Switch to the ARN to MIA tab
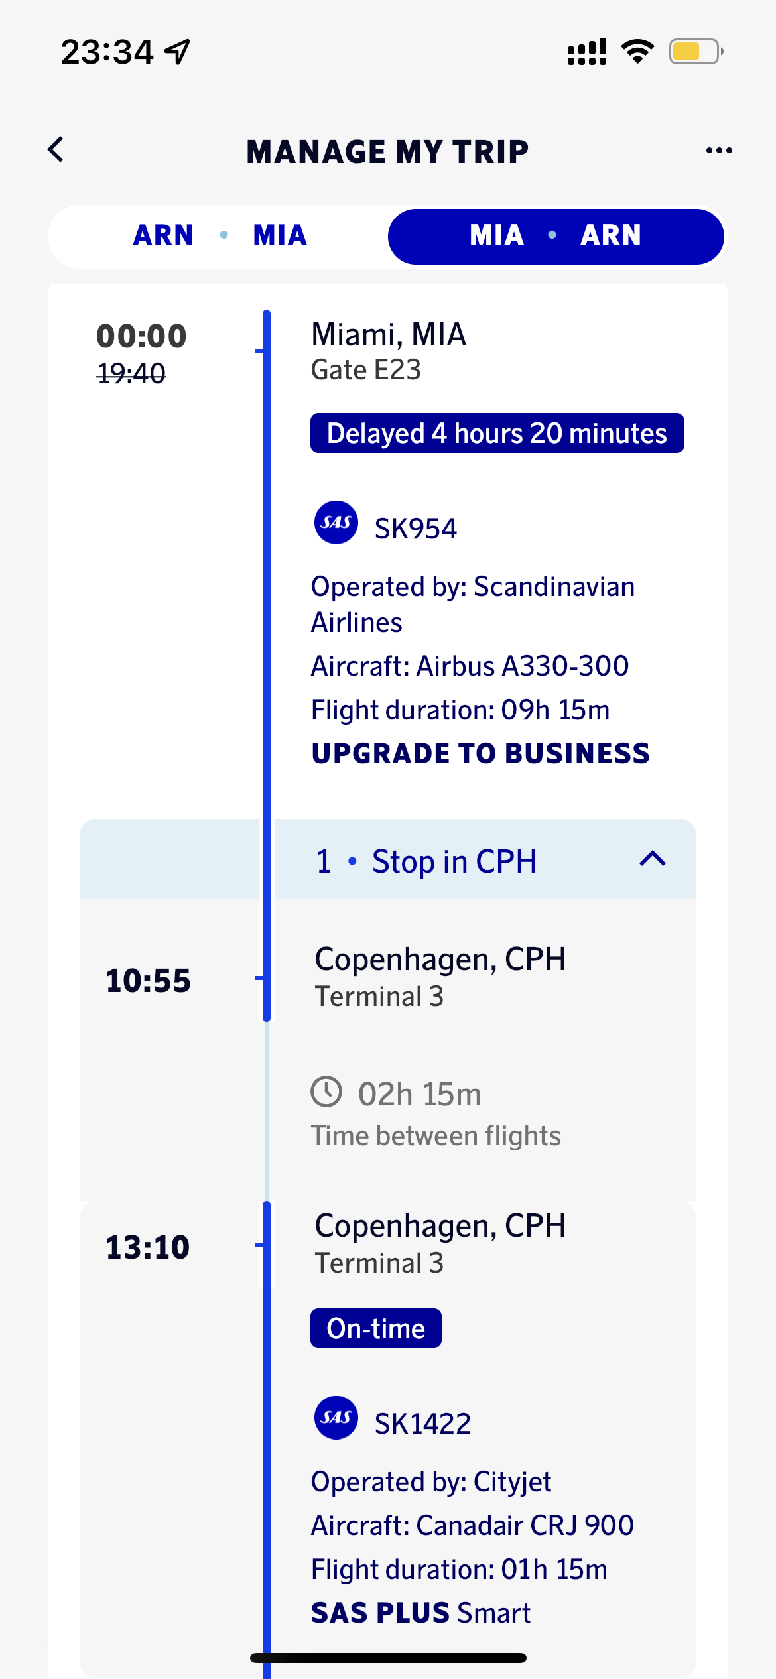Image resolution: width=776 pixels, height=1679 pixels. point(220,236)
